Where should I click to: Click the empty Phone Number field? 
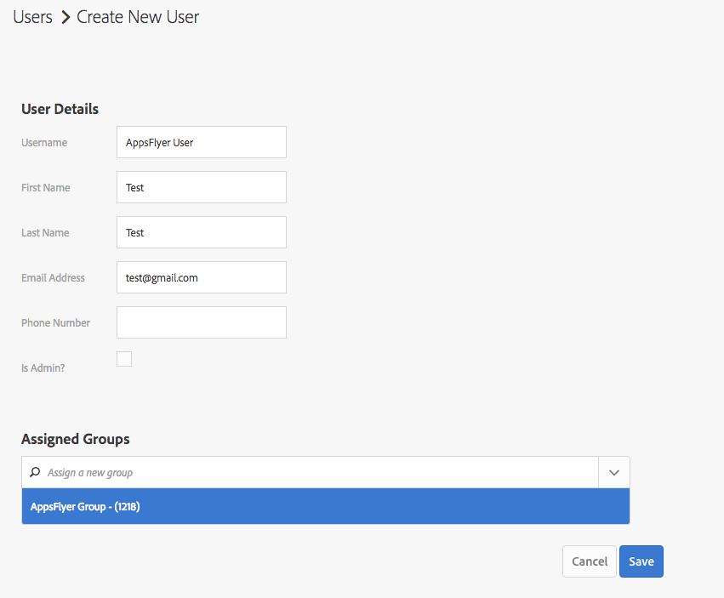tap(201, 322)
